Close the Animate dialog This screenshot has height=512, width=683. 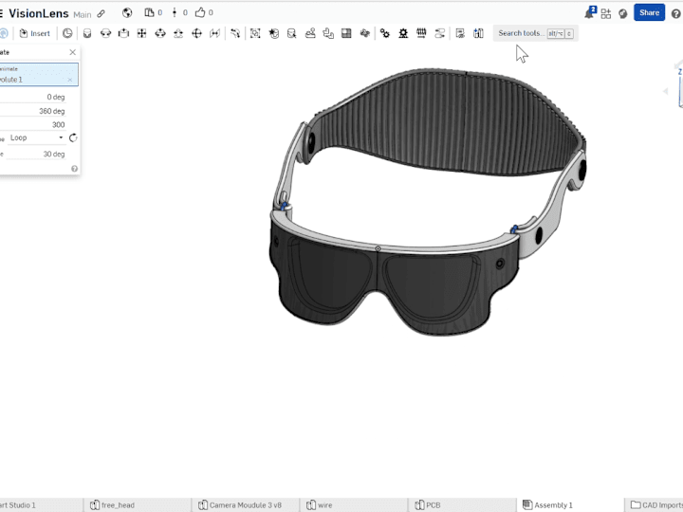tap(73, 52)
